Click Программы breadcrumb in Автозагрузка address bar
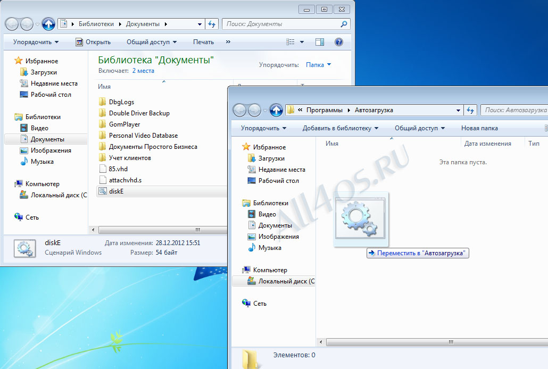This screenshot has width=548, height=369. pos(325,110)
